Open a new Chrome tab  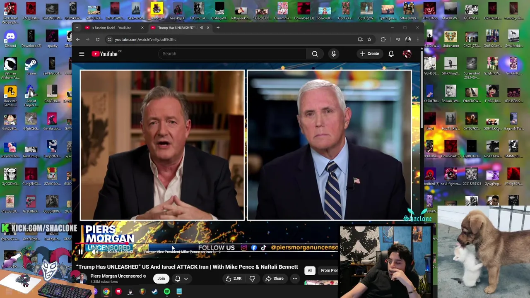coord(218,28)
